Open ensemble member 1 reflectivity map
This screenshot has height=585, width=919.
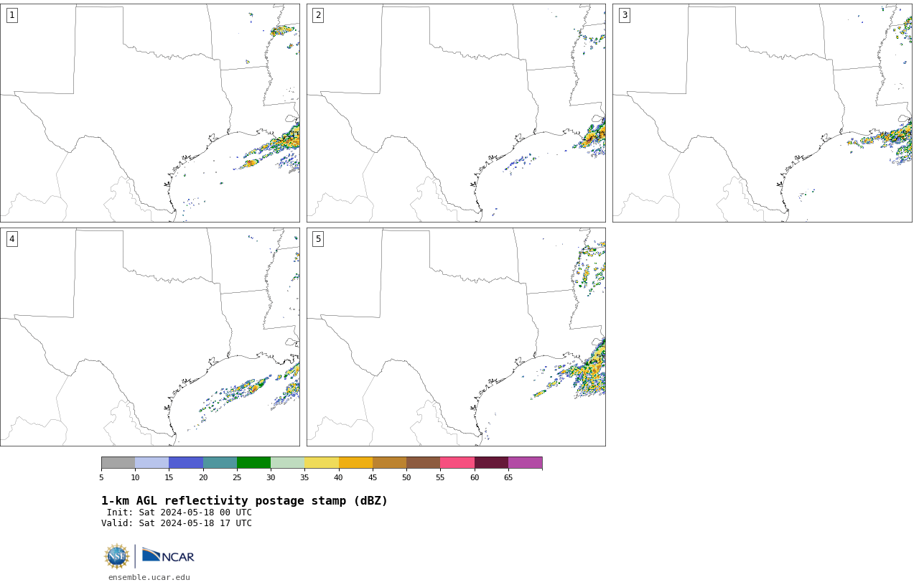(150, 113)
